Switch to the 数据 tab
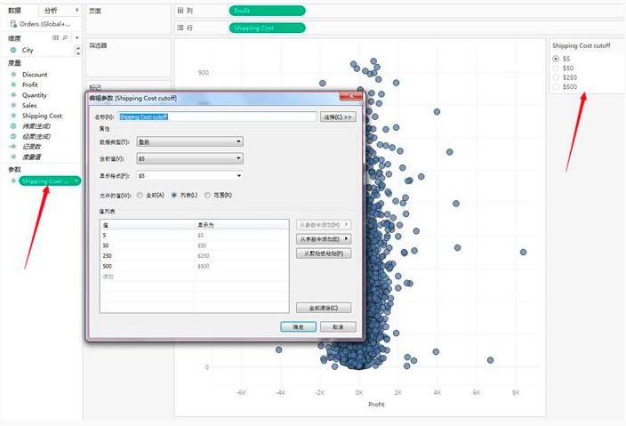Screen dimensions: 626x426 15,11
